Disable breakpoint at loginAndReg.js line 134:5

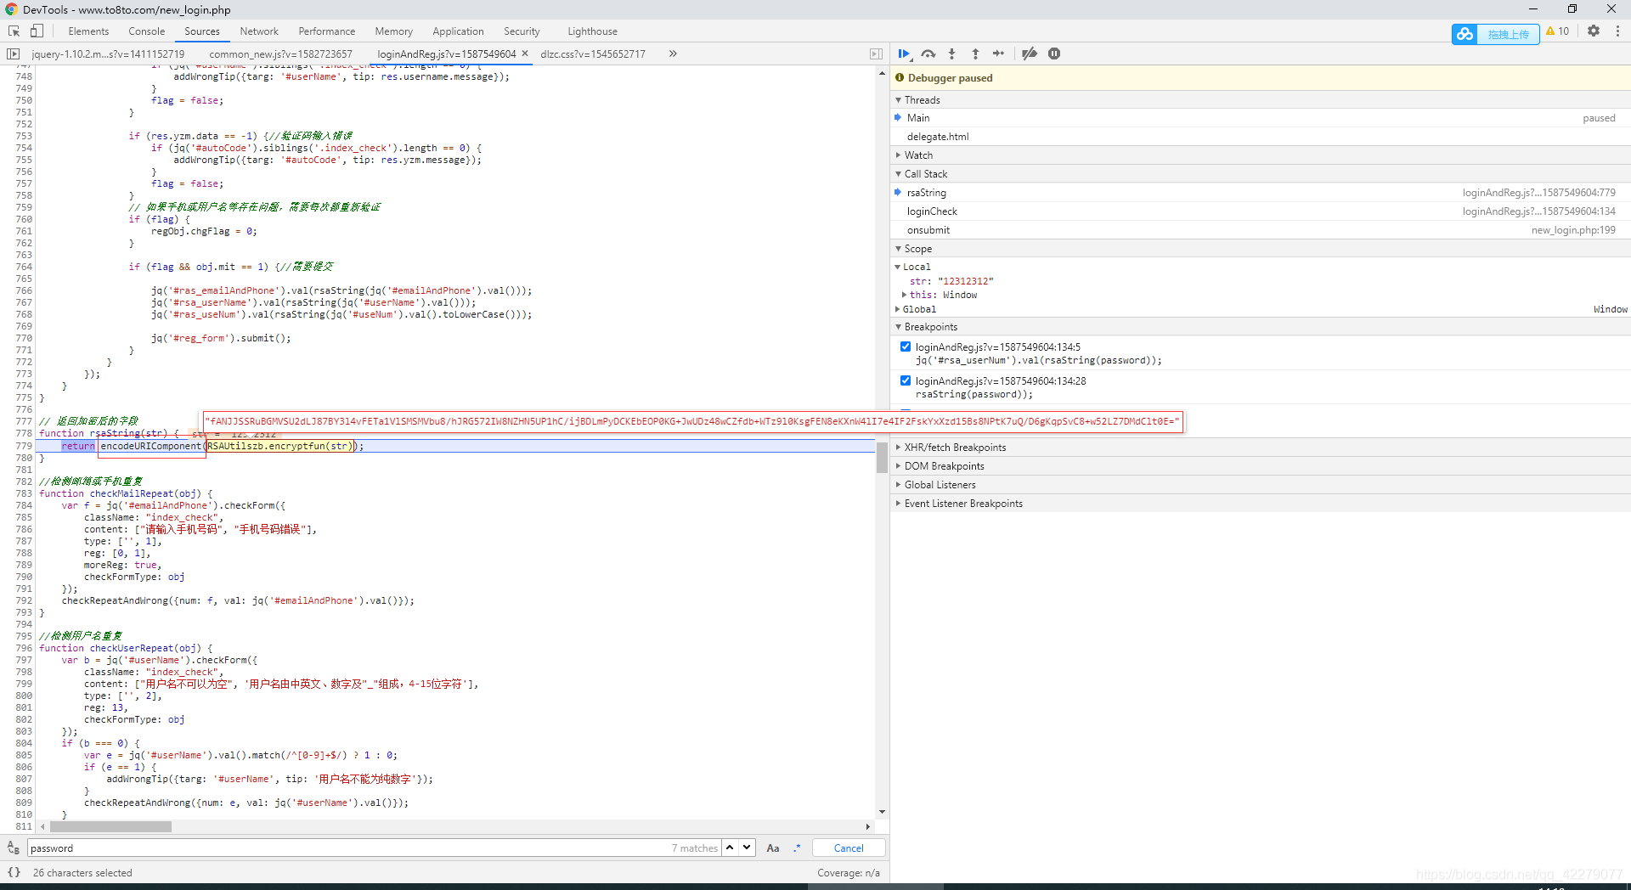[906, 346]
